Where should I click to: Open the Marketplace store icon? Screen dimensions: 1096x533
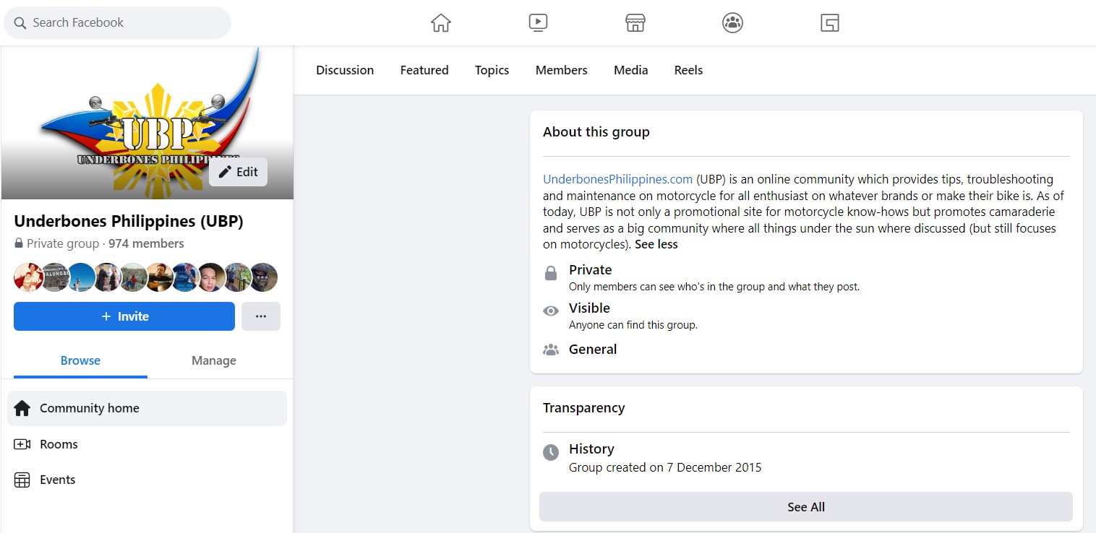[x=635, y=23]
